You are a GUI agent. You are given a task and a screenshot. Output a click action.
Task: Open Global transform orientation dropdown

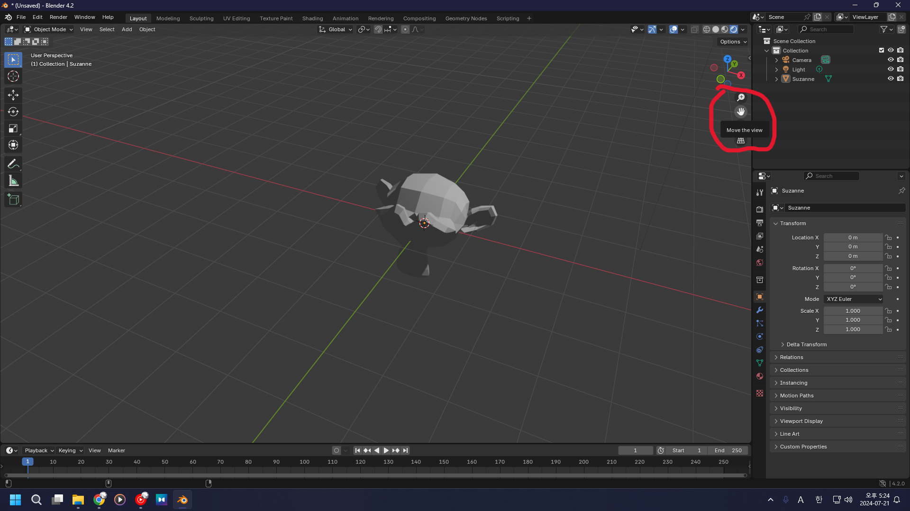(x=336, y=29)
